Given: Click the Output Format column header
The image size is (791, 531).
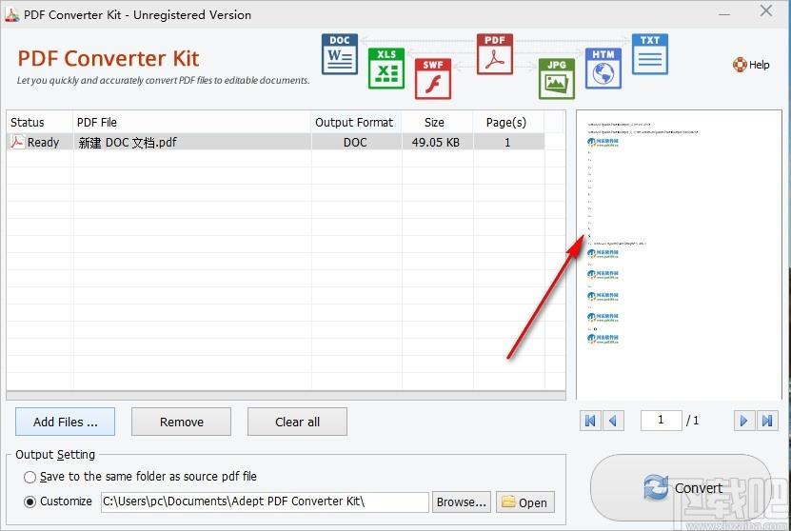Looking at the screenshot, I should [x=356, y=122].
